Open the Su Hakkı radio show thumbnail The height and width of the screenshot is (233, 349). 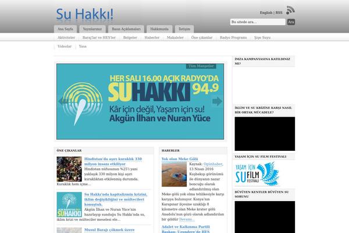point(69,204)
